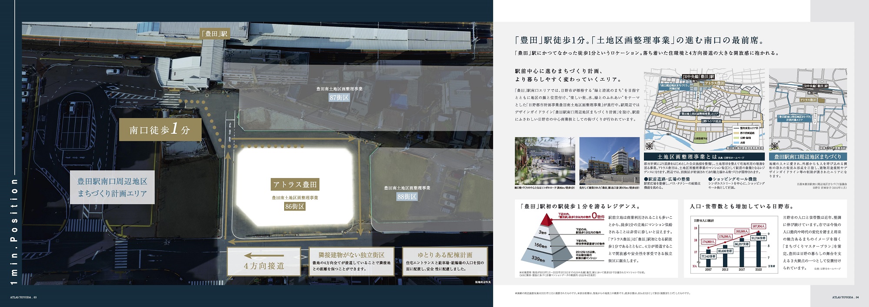869x307 pixels.
Task: Click the 日野バイパス延長 label on map
Action: [712, 121]
